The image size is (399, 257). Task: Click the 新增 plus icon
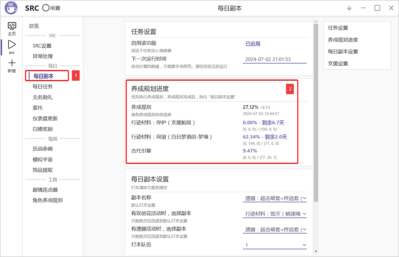coord(12,66)
